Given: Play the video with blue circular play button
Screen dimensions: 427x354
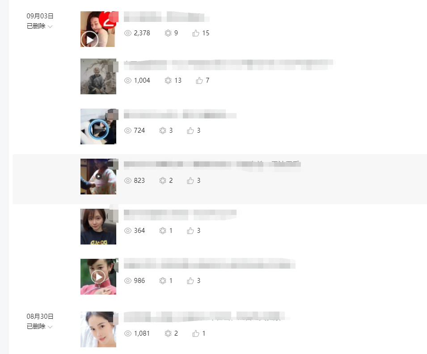Looking at the screenshot, I should 98,130.
